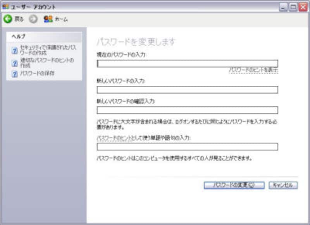Click the new password (新しいパスワード) input field
This screenshot has width=310, height=225.
187,90
